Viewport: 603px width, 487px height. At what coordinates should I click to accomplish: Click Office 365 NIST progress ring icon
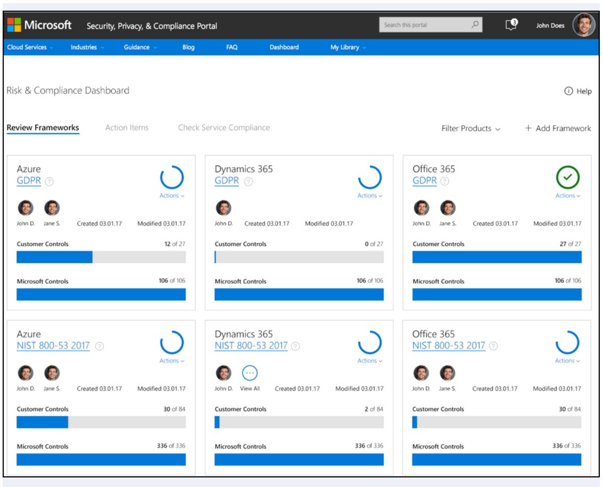click(567, 342)
